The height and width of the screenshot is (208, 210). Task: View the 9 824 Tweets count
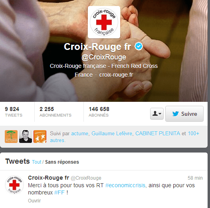click(14, 112)
